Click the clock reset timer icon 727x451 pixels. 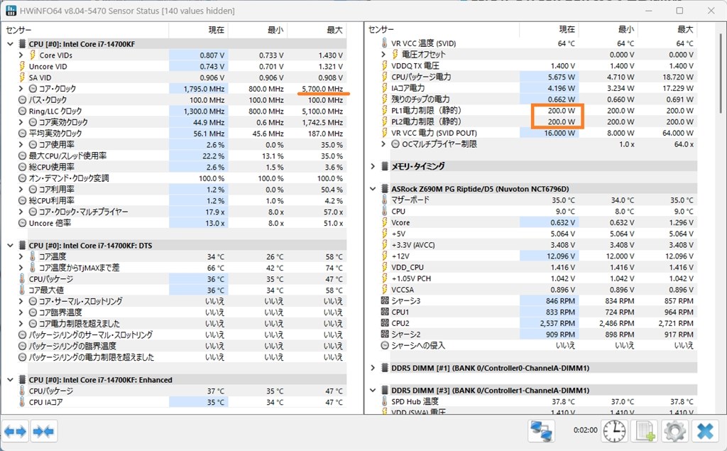click(614, 431)
